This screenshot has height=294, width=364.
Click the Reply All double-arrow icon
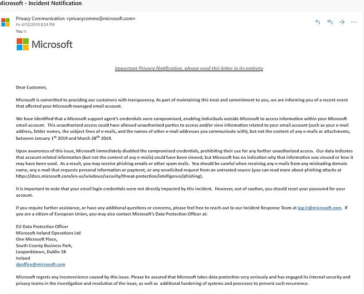pyautogui.click(x=330, y=22)
